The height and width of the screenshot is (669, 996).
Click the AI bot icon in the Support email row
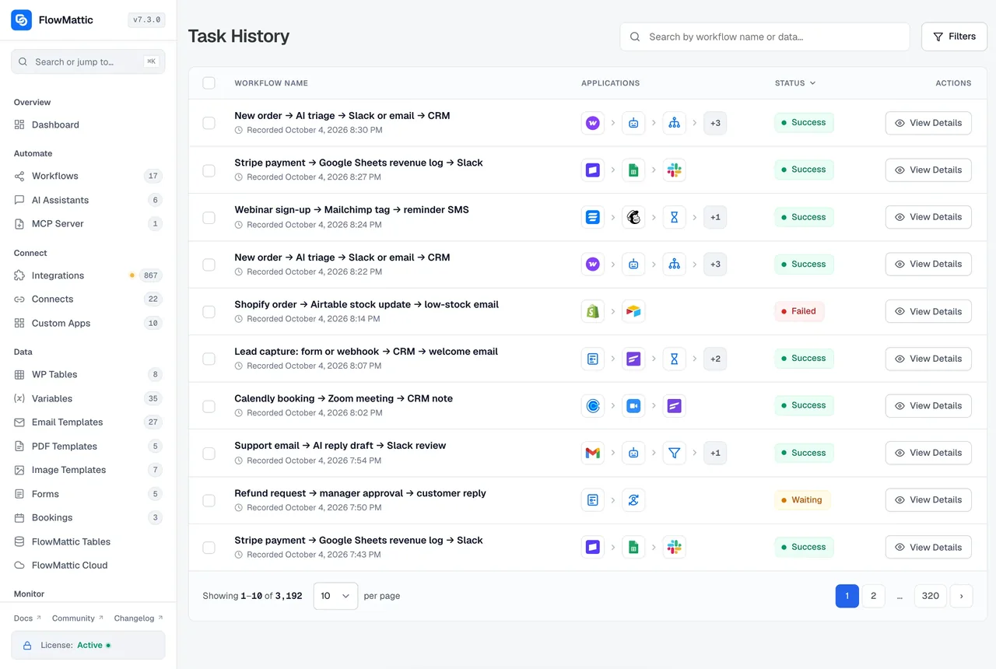[x=633, y=453]
